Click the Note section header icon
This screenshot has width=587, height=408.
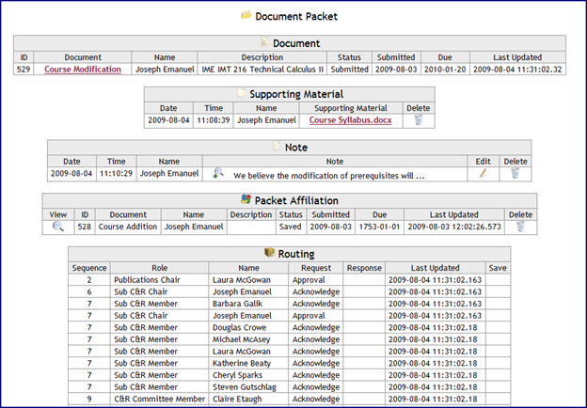[278, 147]
